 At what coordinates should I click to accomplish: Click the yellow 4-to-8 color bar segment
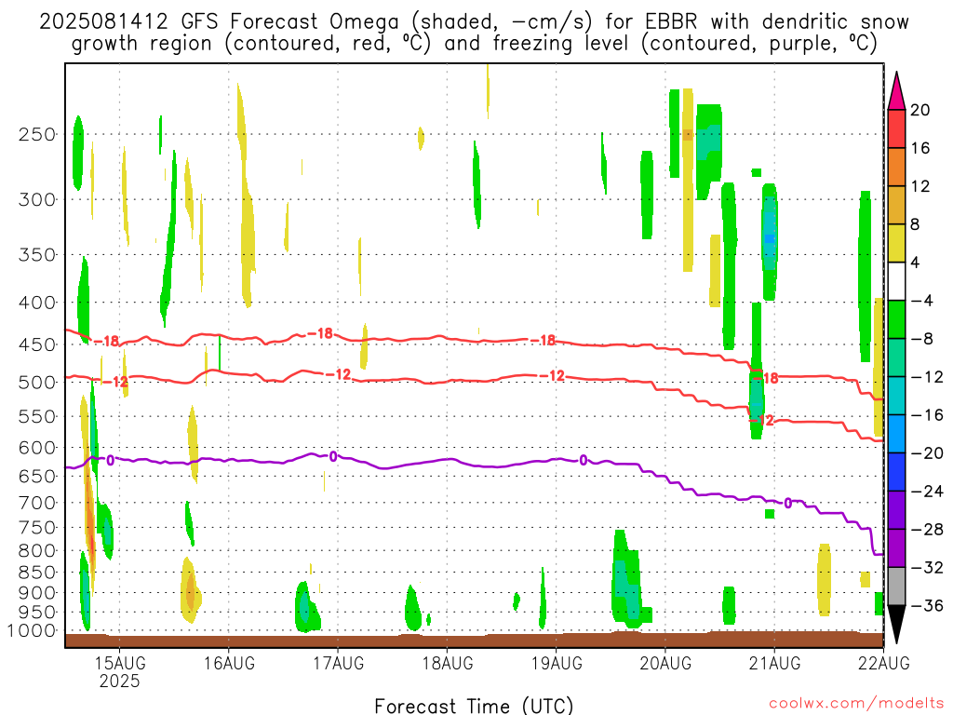[x=896, y=243]
